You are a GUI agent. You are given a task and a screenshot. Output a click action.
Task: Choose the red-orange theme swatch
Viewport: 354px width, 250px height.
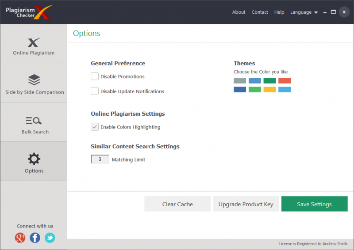[x=285, y=81]
